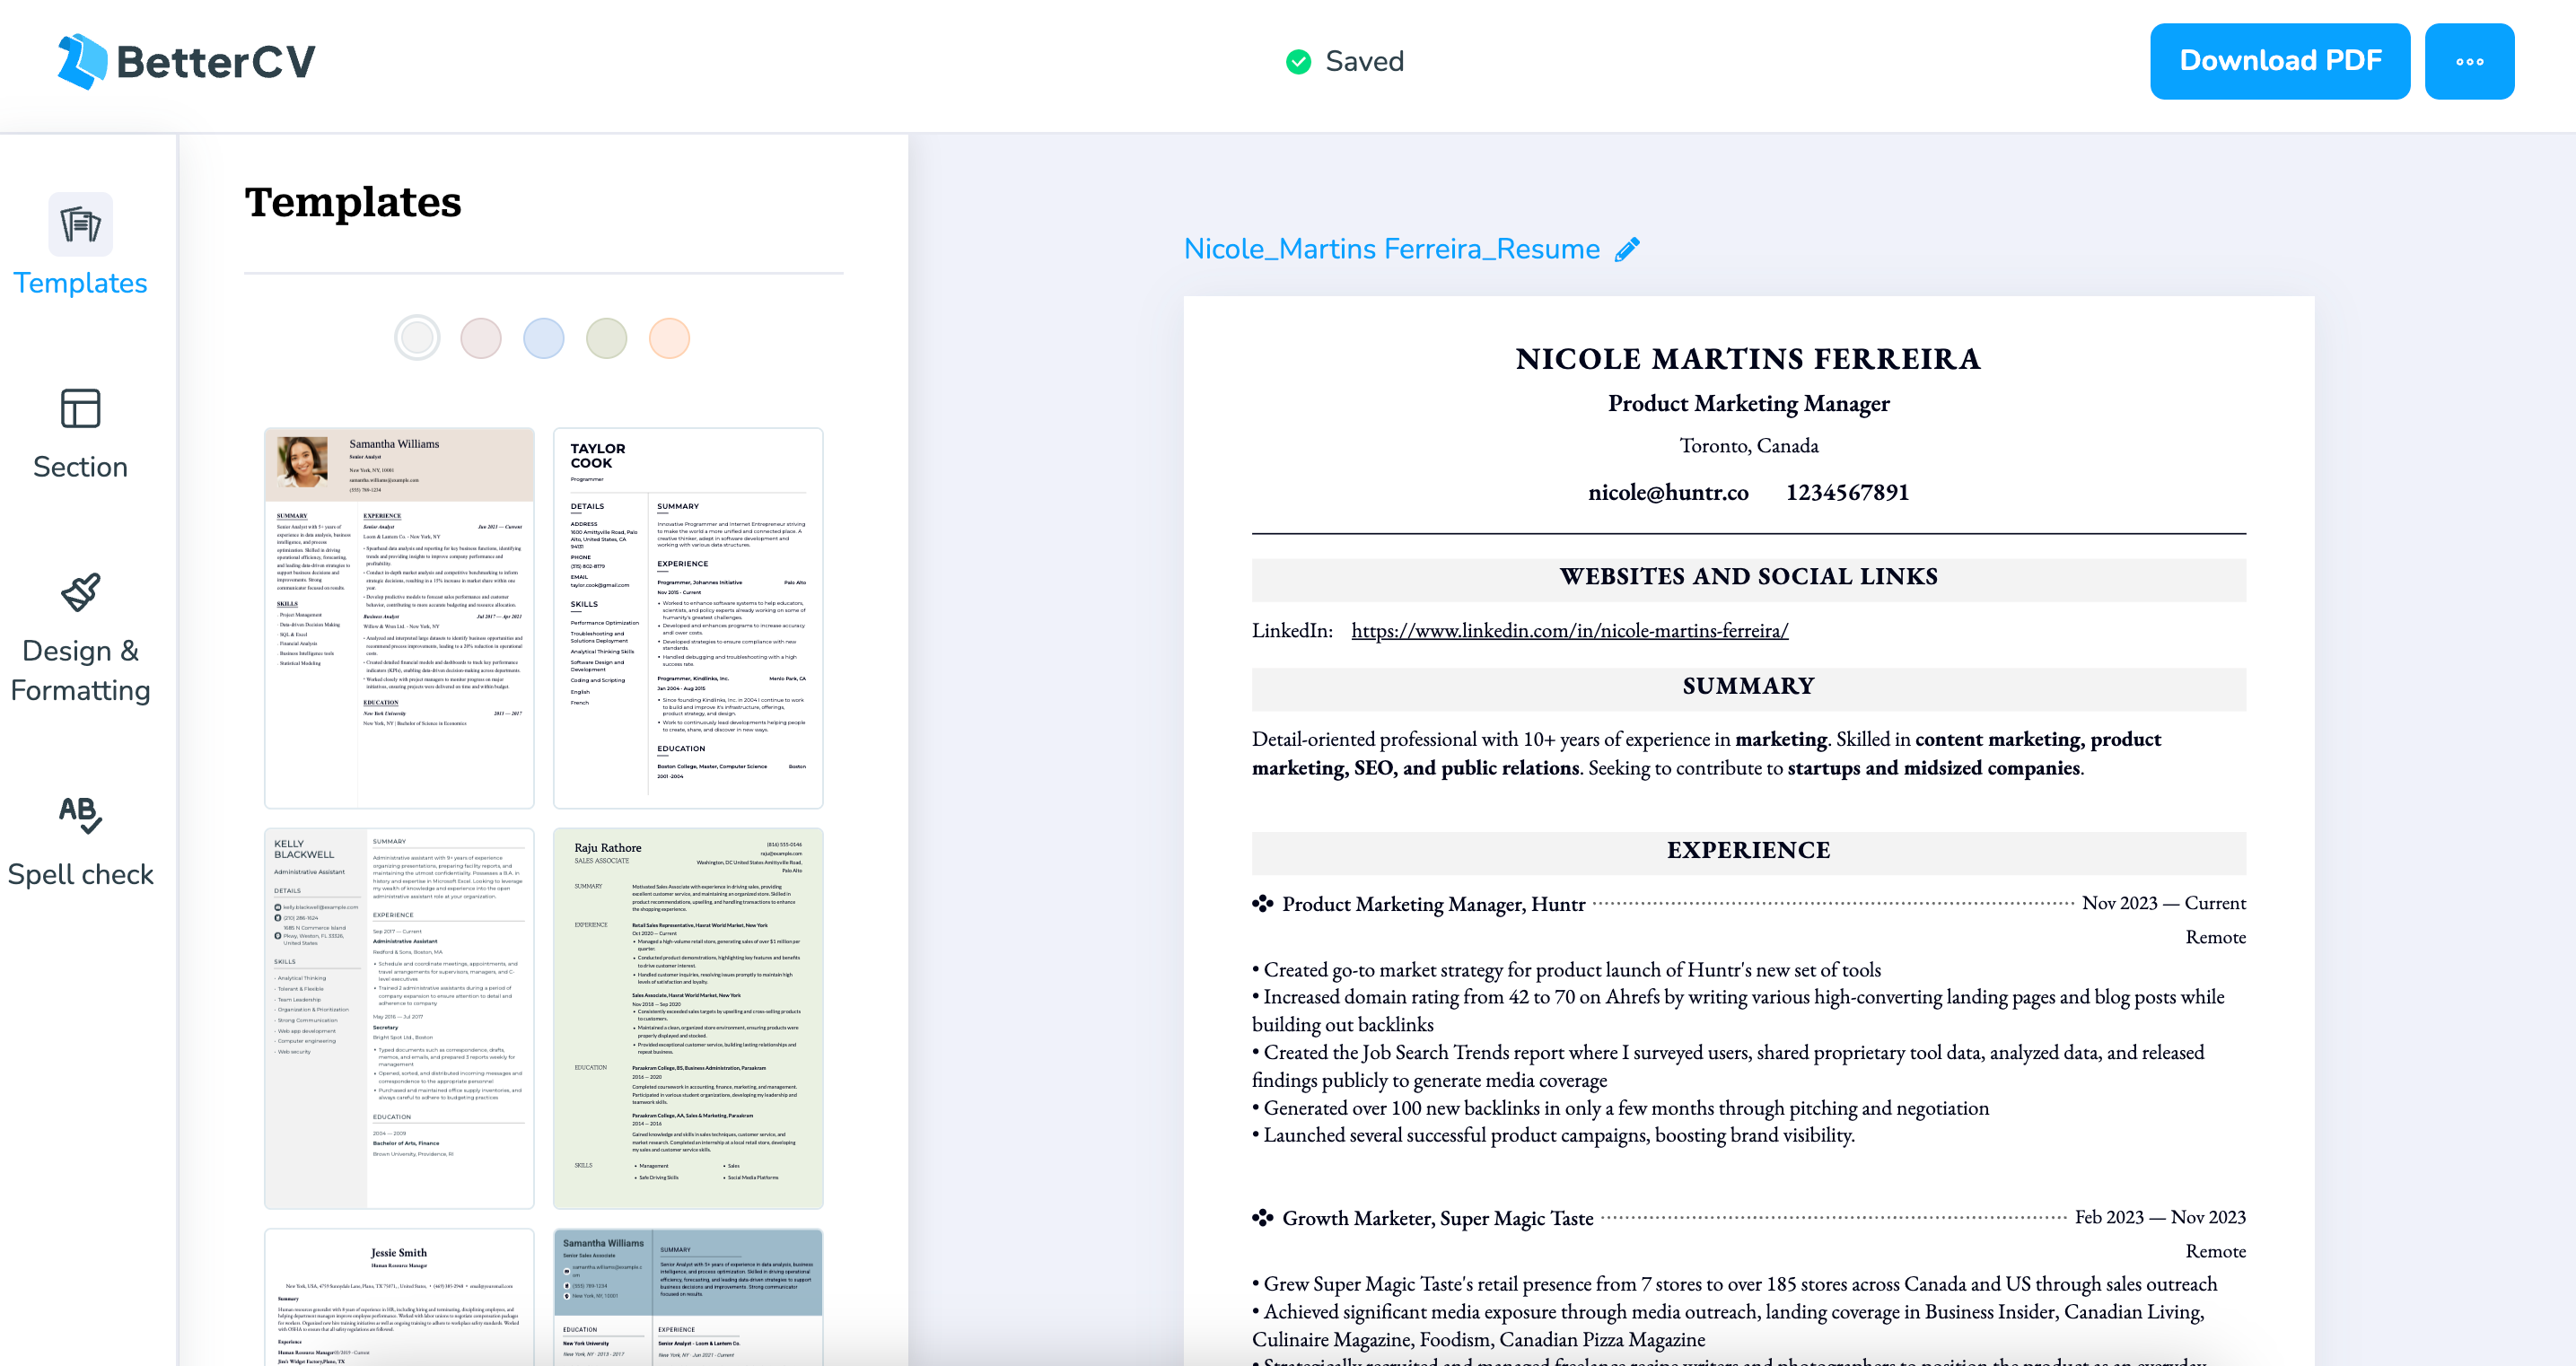This screenshot has height=1366, width=2576.
Task: Open the three-dots more options menu
Action: click(x=2468, y=62)
